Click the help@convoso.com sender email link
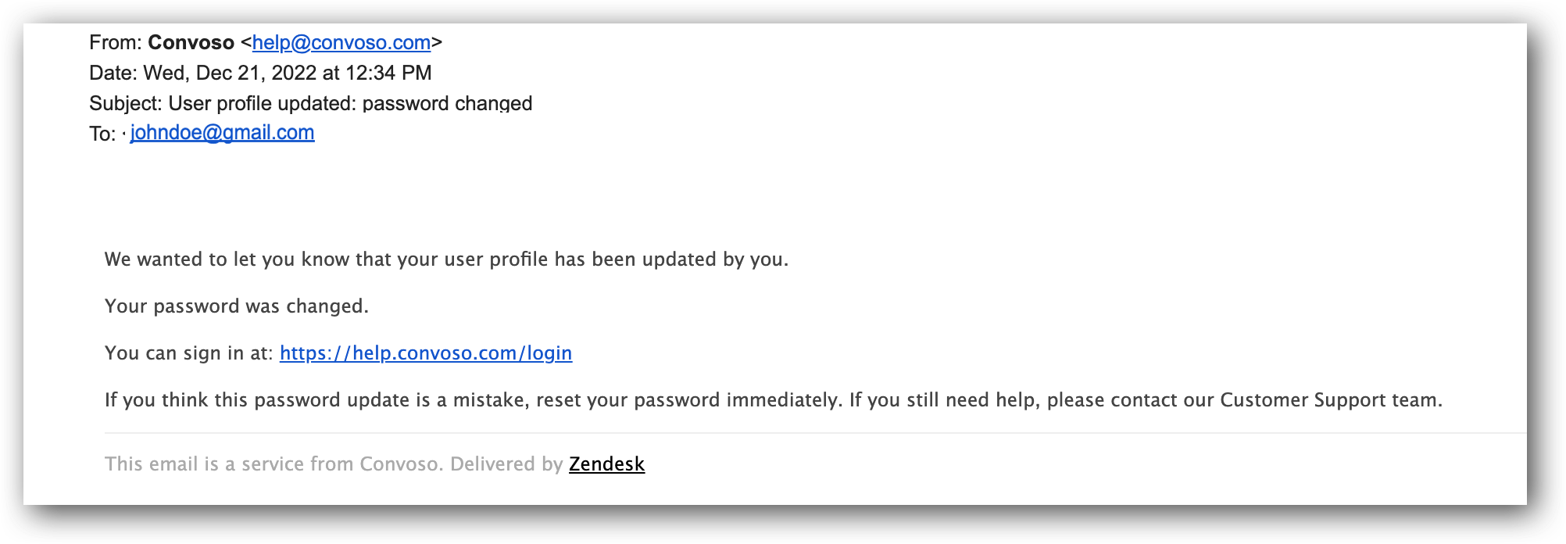The width and height of the screenshot is (1566, 544). click(341, 43)
